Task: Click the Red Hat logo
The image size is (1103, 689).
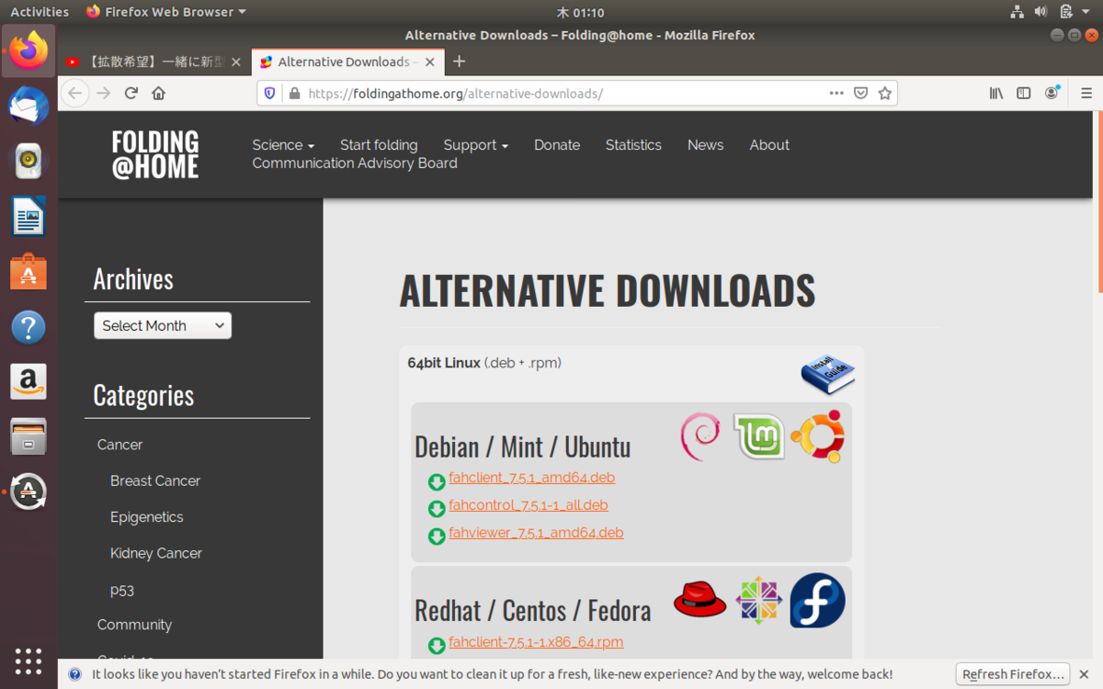Action: point(699,600)
